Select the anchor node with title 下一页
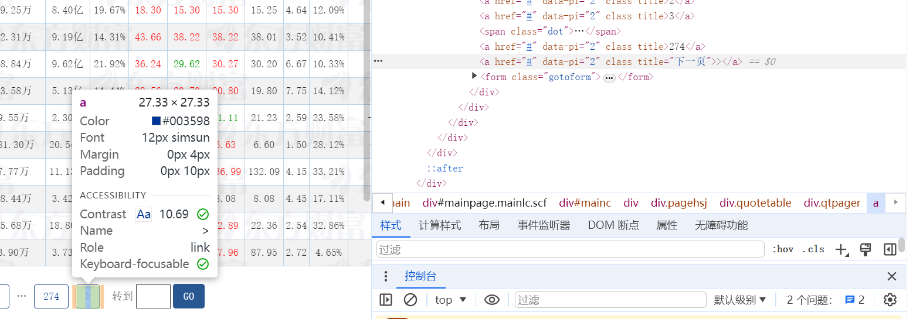 click(611, 61)
